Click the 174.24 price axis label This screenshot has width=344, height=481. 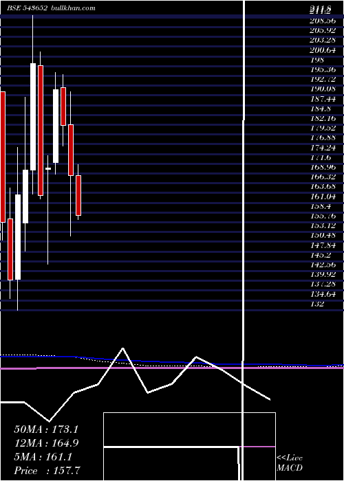[x=323, y=148]
